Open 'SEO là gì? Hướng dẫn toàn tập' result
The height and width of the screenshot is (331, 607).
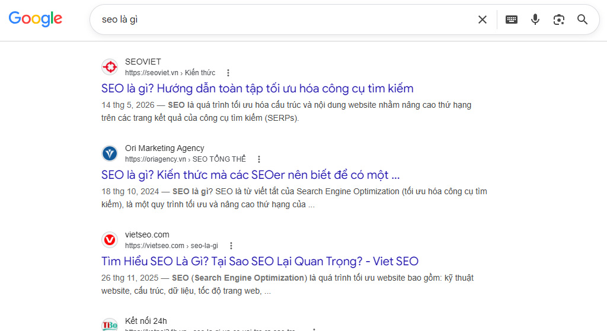tap(257, 89)
